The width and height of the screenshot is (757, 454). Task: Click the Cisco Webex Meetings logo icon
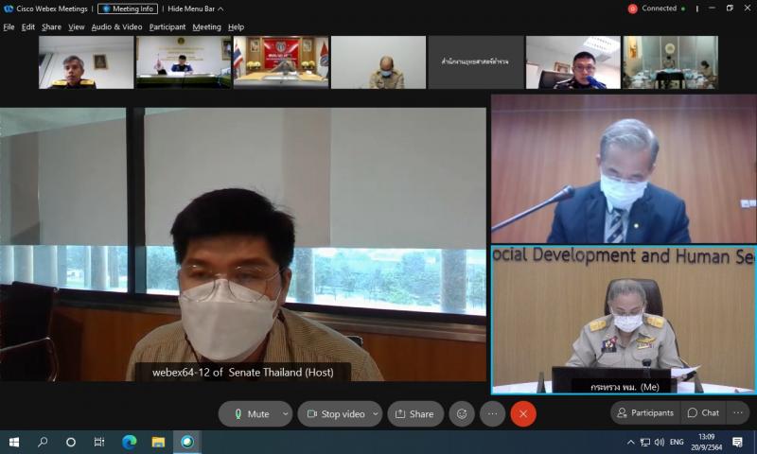coord(9,9)
